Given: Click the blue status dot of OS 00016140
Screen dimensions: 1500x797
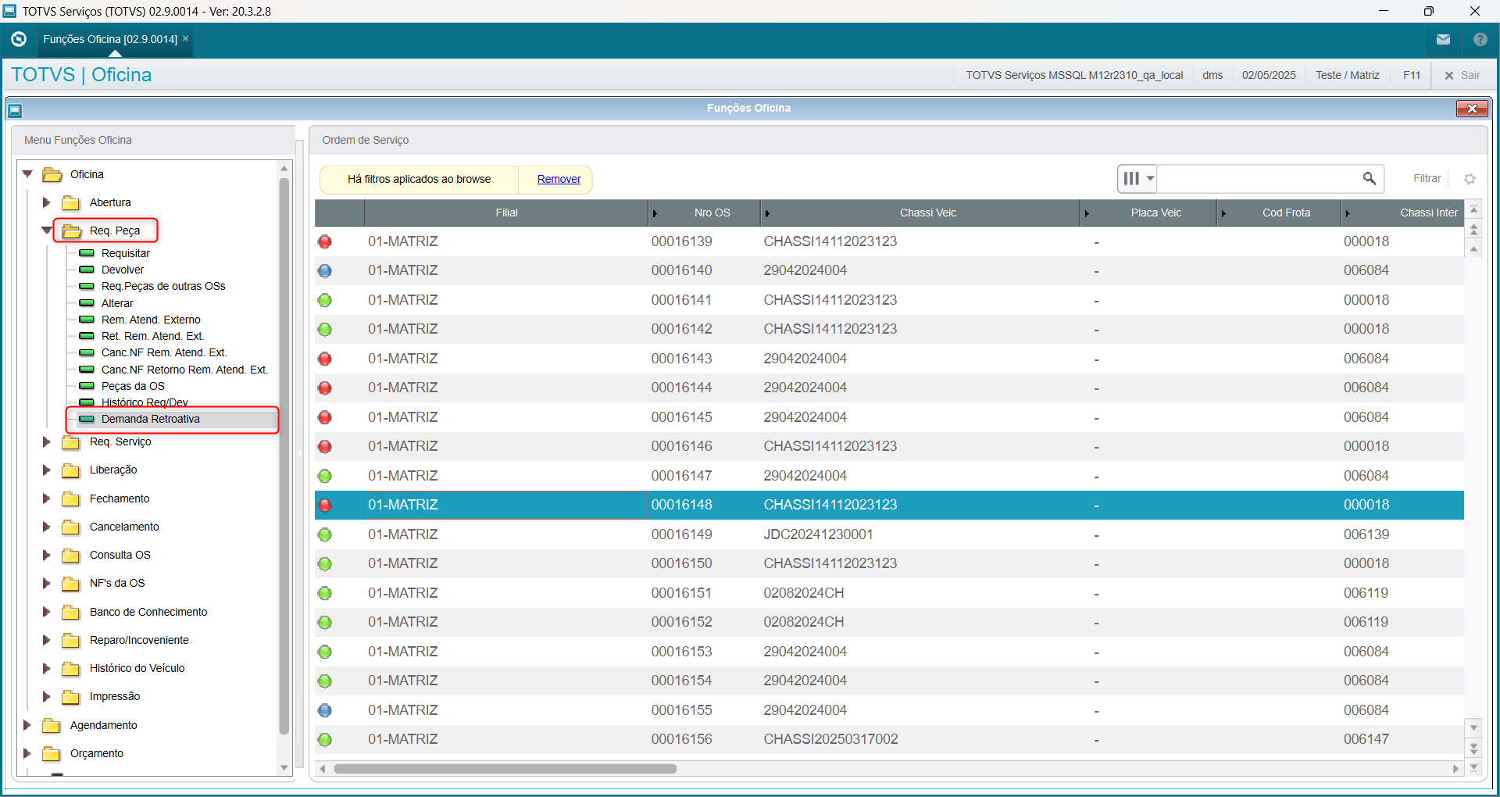Looking at the screenshot, I should tap(325, 271).
